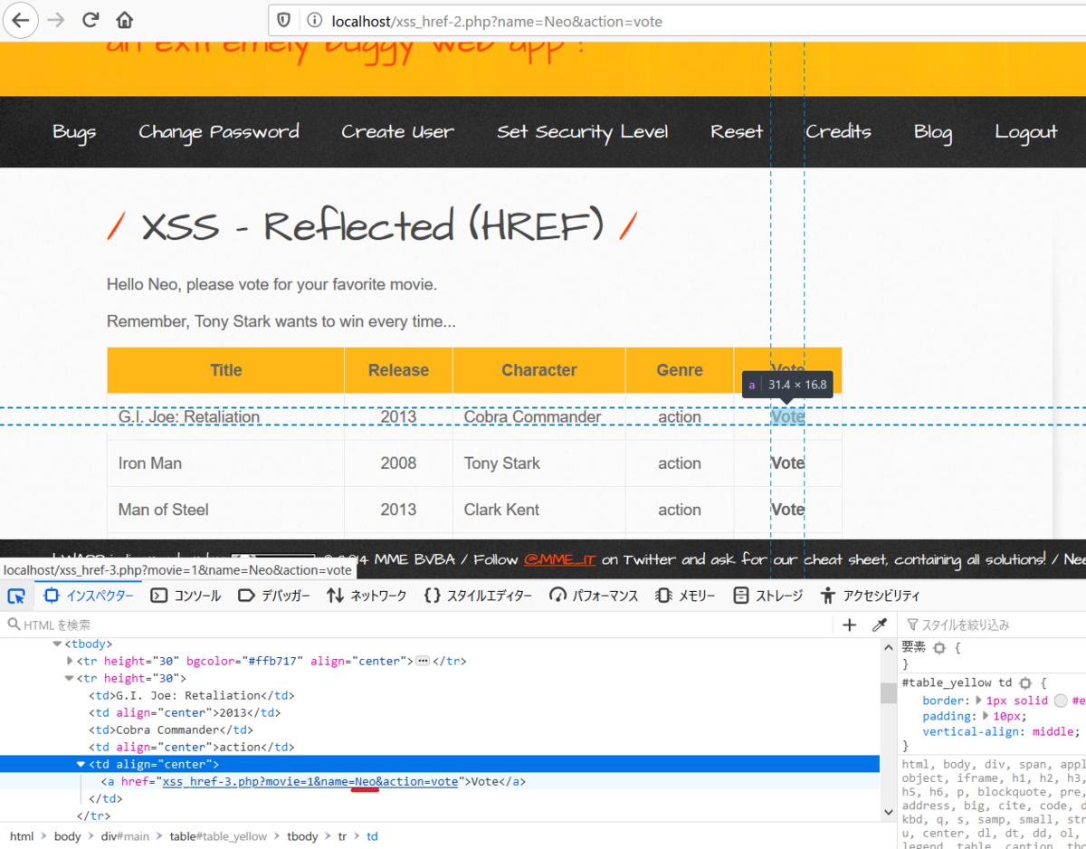1086x849 pixels.
Task: Click the スタイルを絞り込み filter field
Action: point(995,625)
